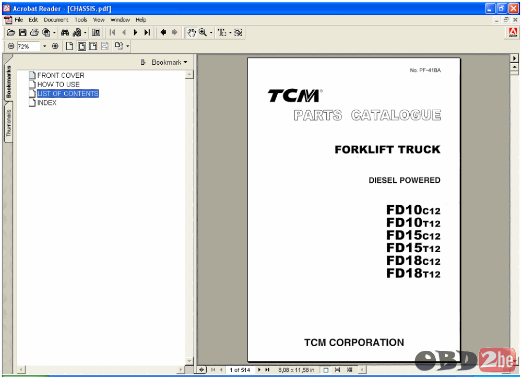Viewport: 522px width, 377px height.
Task: Go to next page in the toolbar
Action: point(136,32)
